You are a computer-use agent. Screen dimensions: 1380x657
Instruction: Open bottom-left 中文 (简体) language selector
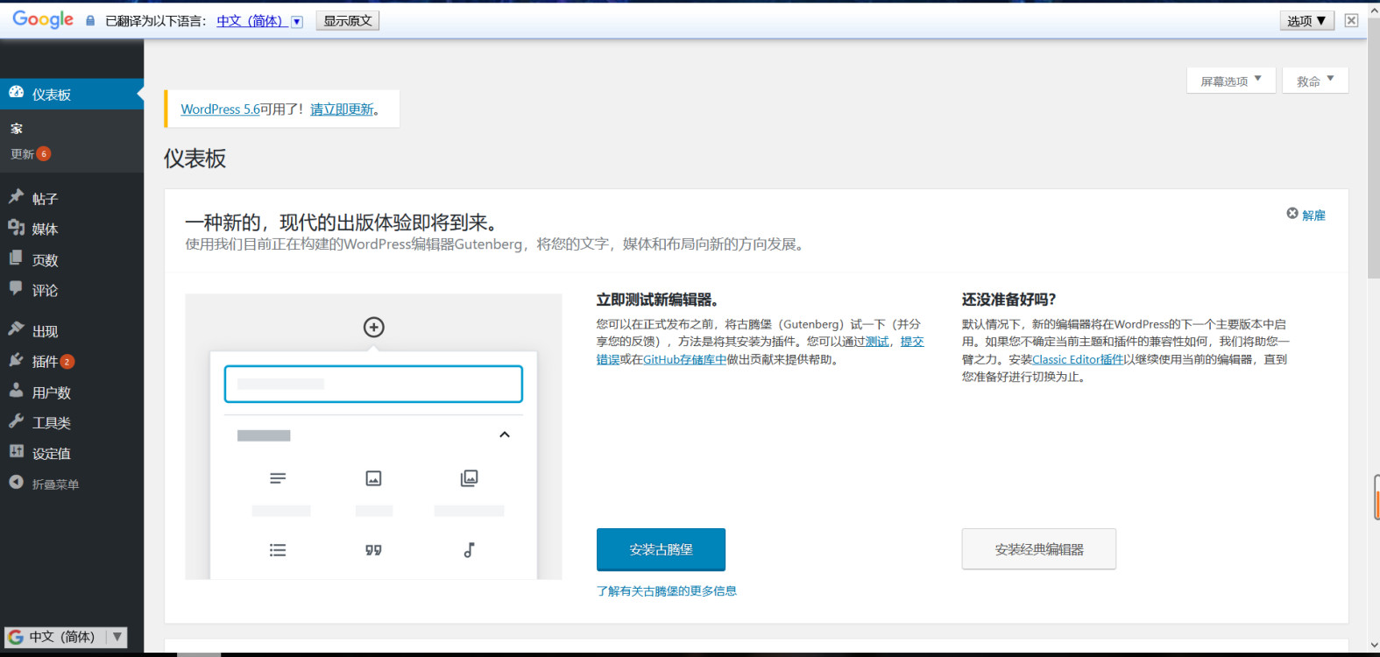(66, 637)
